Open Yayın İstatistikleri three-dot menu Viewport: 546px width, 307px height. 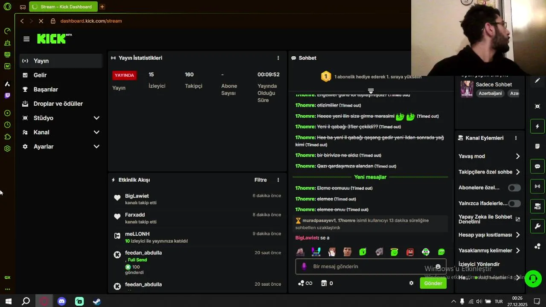click(x=278, y=58)
